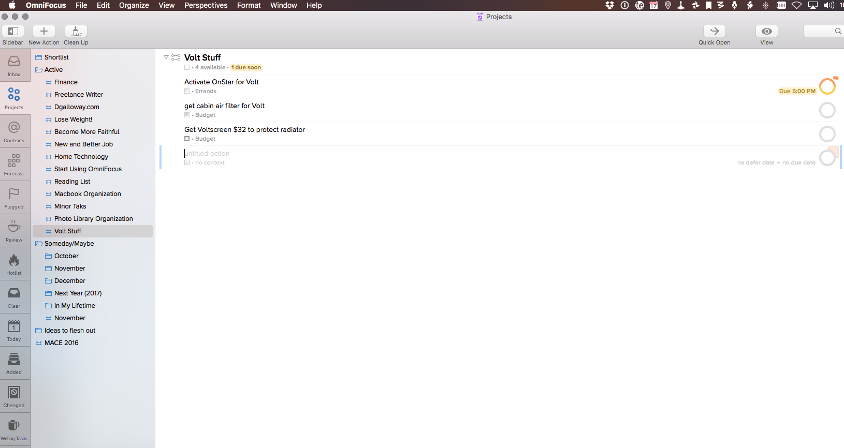The height and width of the screenshot is (448, 844).
Task: Click the Due 5:00 PM date badge
Action: tap(797, 91)
